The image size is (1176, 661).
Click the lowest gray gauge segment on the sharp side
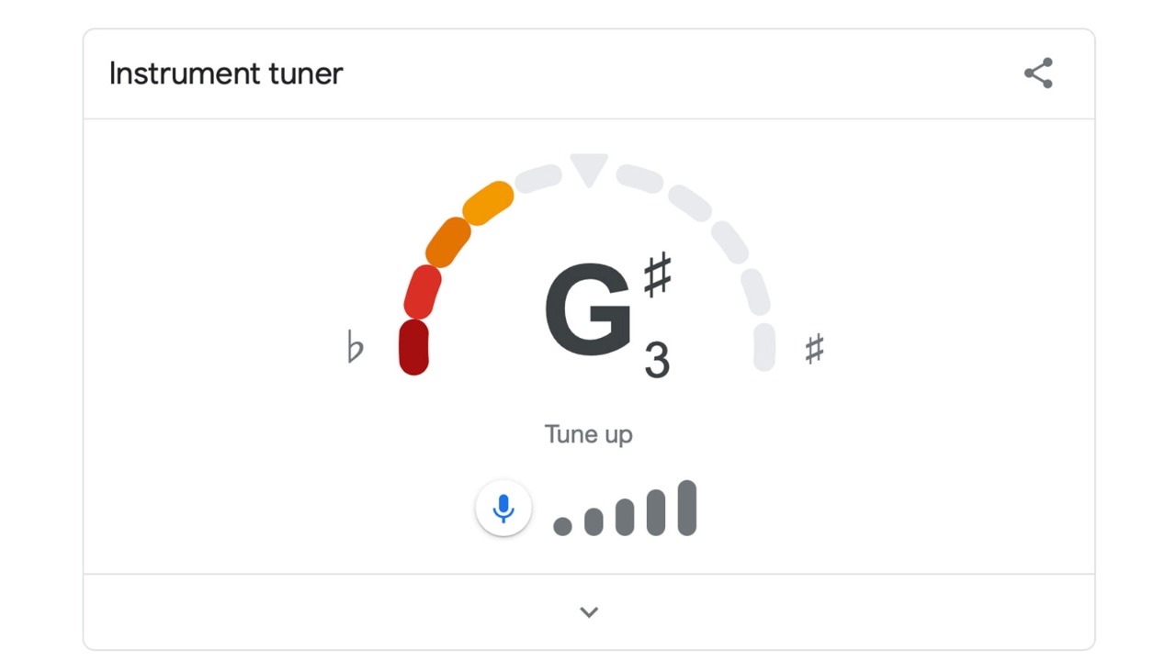(764, 347)
